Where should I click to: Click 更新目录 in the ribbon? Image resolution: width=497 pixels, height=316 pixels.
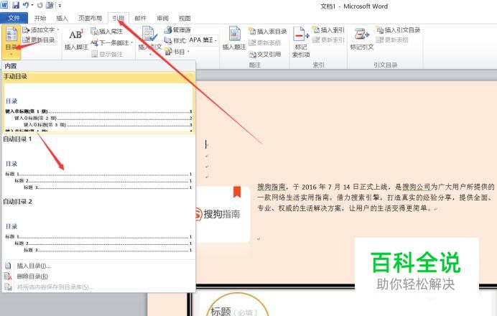39,40
